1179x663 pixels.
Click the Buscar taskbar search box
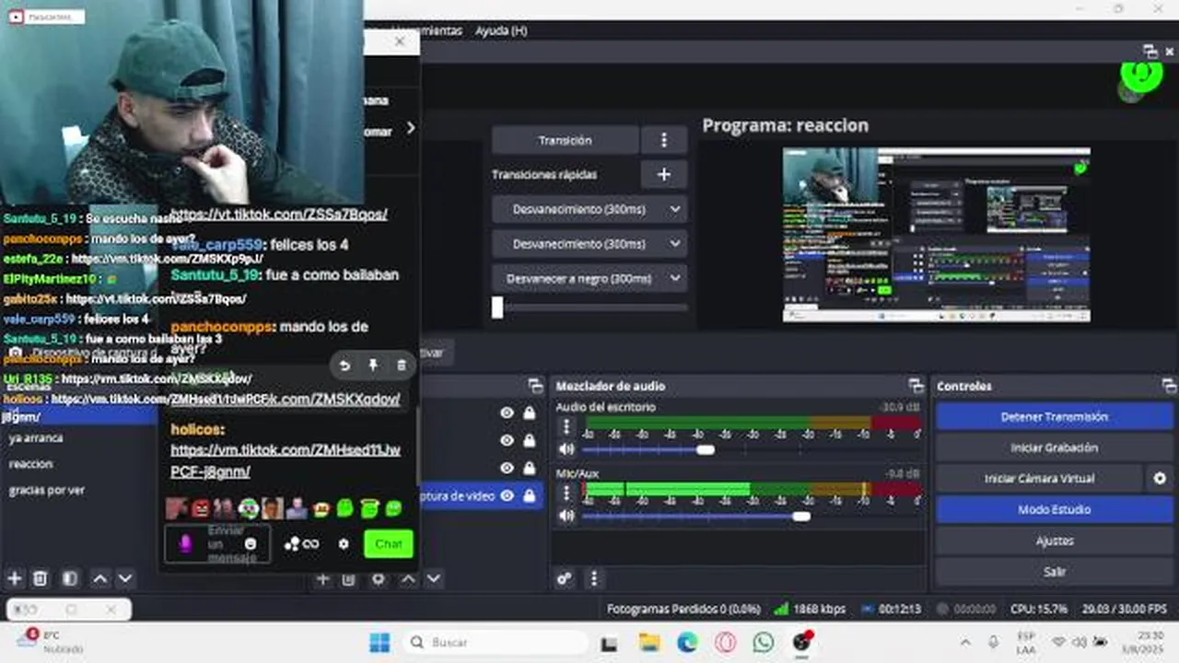pyautogui.click(x=497, y=642)
